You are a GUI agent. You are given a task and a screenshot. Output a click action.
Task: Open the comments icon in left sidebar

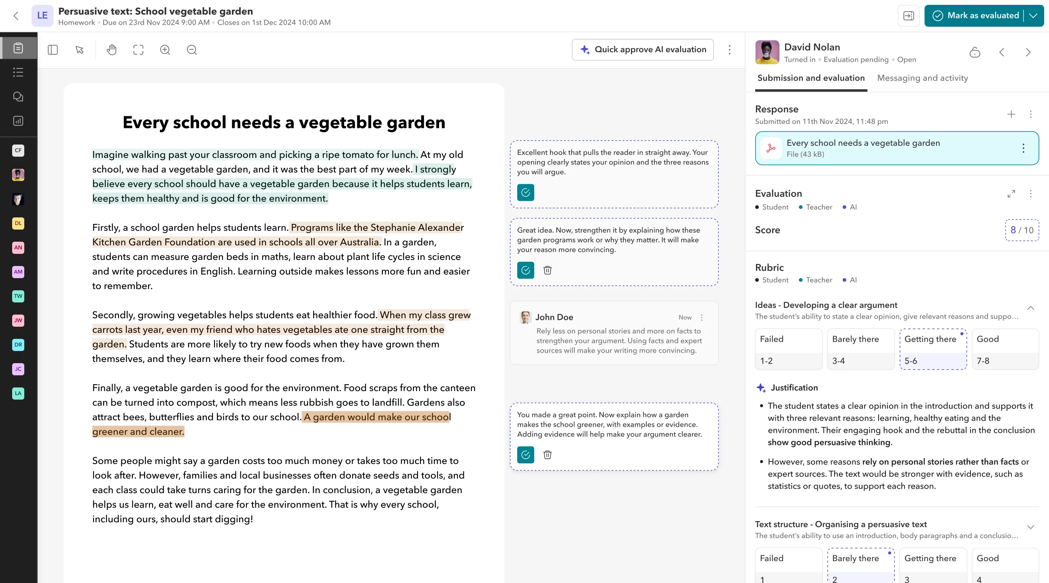point(18,96)
